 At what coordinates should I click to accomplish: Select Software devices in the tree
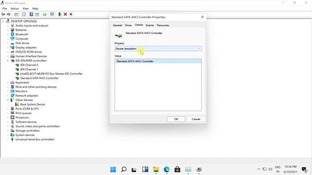point(26,122)
